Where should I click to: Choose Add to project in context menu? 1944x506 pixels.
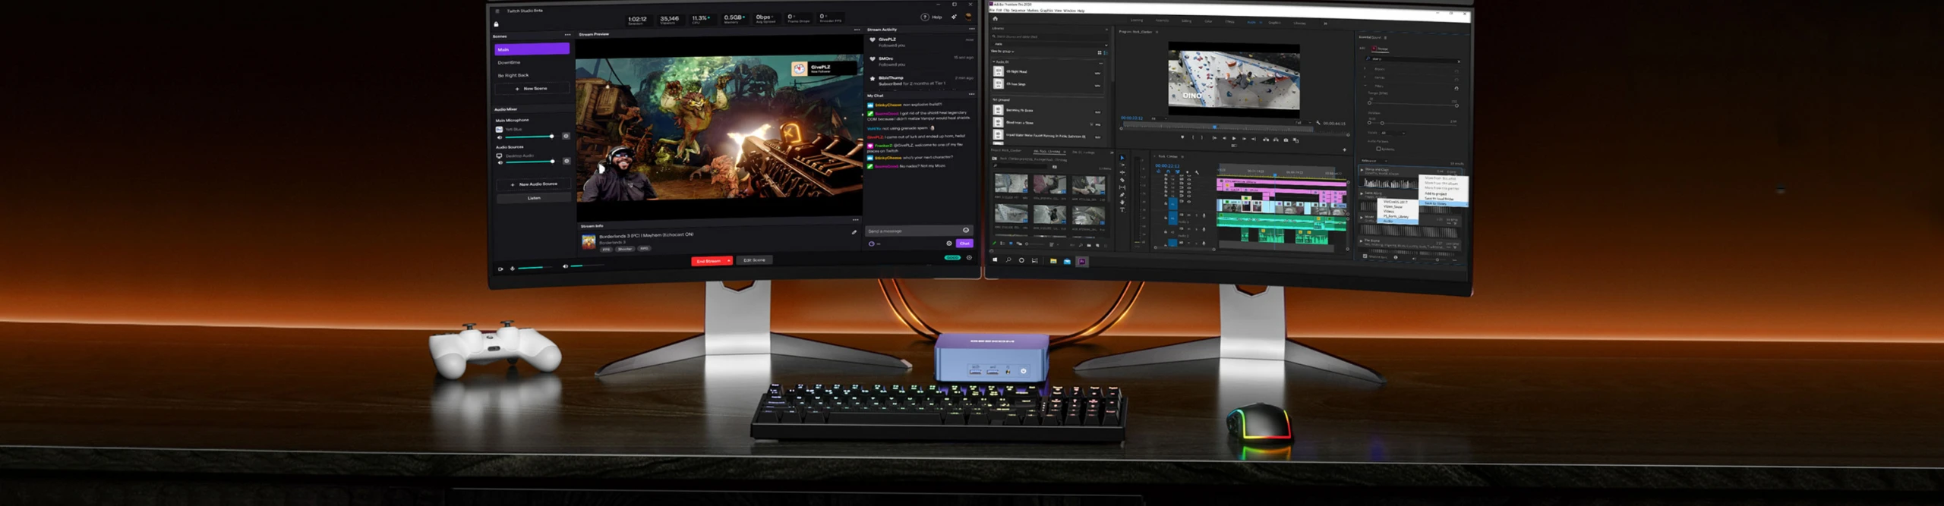point(1435,193)
